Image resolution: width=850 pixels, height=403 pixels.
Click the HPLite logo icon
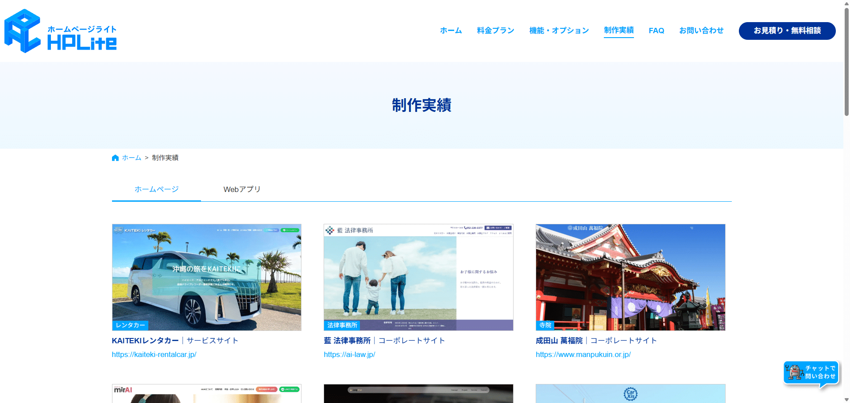click(x=23, y=31)
